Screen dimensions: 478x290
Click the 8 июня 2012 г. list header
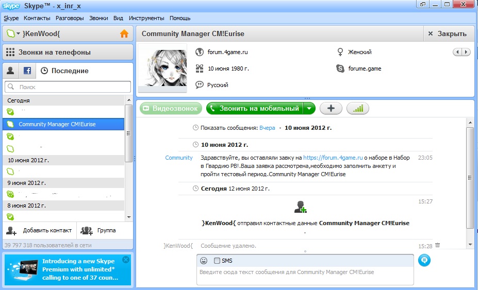[63, 206]
